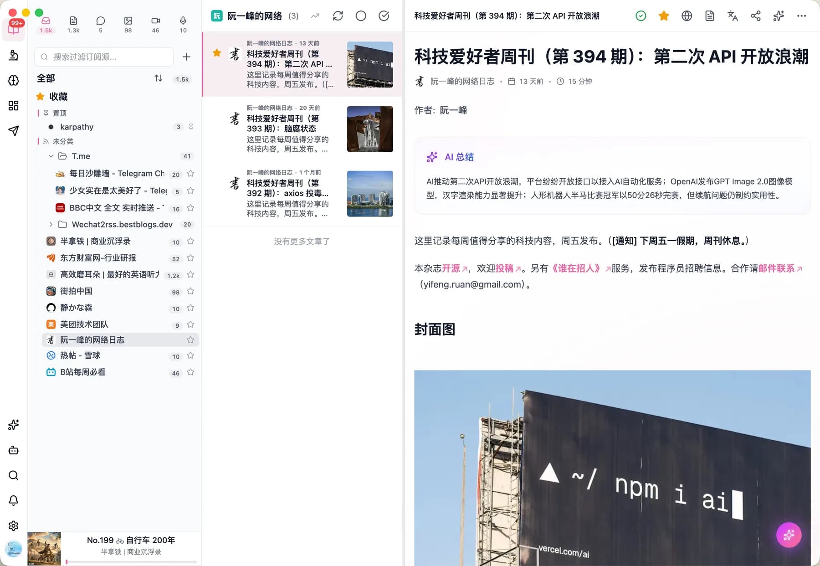Image resolution: width=820 pixels, height=566 pixels.
Task: Open the floating pink AI assistant button
Action: point(789,535)
